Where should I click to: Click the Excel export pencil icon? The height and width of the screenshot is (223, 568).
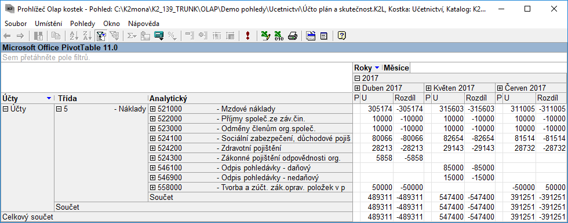click(x=266, y=35)
